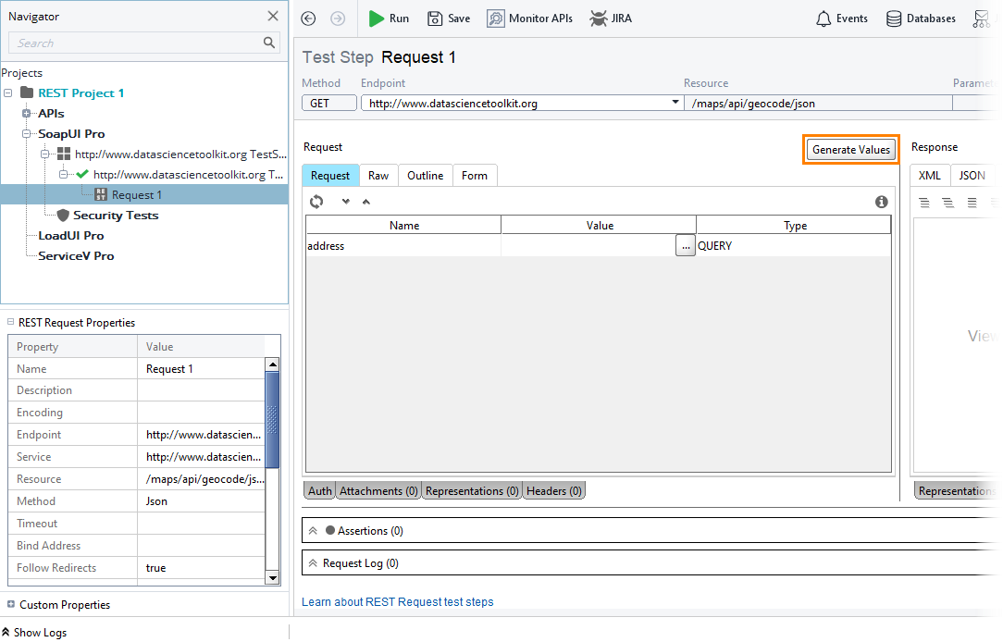
Task: Close the Navigator panel
Action: pos(273,16)
